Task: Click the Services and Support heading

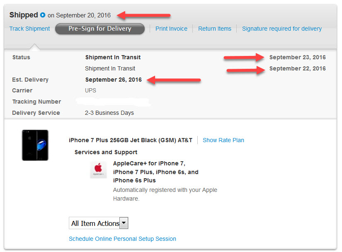Action: click(106, 152)
